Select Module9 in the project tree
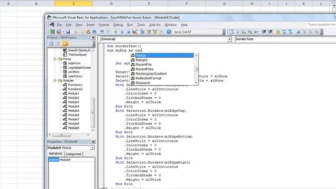 [73, 128]
